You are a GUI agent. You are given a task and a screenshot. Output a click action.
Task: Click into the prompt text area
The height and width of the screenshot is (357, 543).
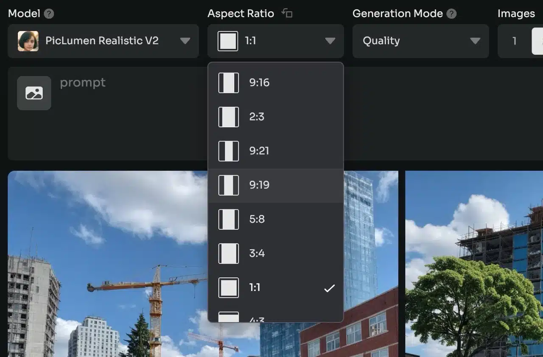tap(127, 114)
